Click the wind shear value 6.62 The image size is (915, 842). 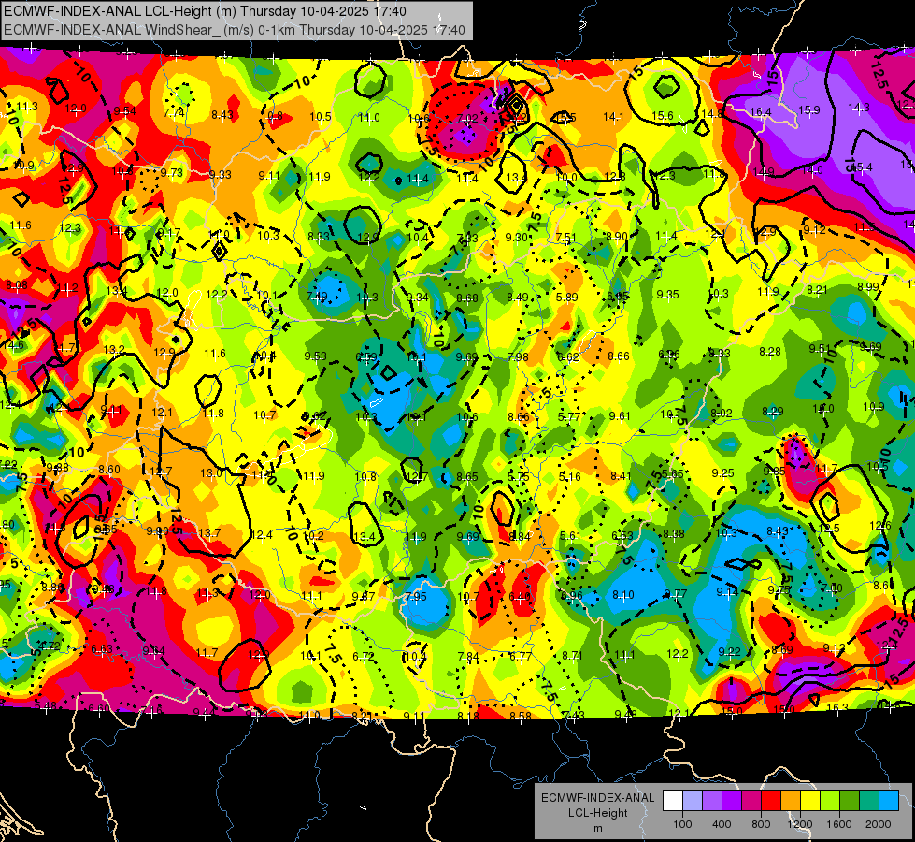(568, 357)
